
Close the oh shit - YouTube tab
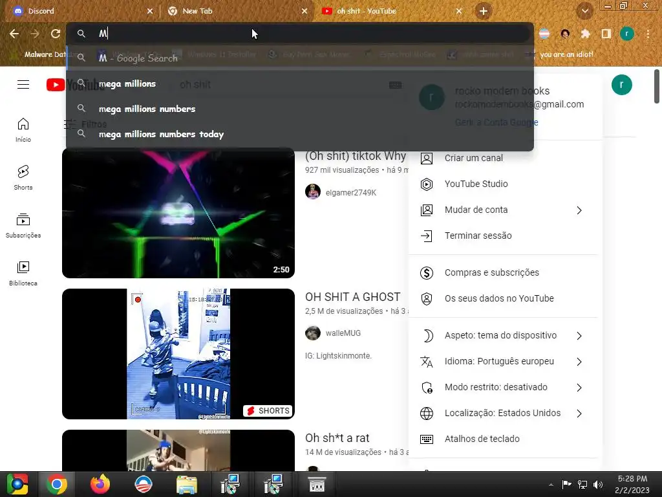[459, 11]
